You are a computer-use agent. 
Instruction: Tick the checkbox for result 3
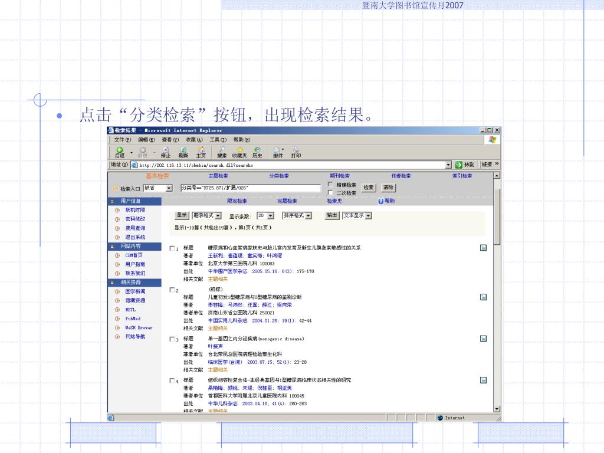[172, 339]
